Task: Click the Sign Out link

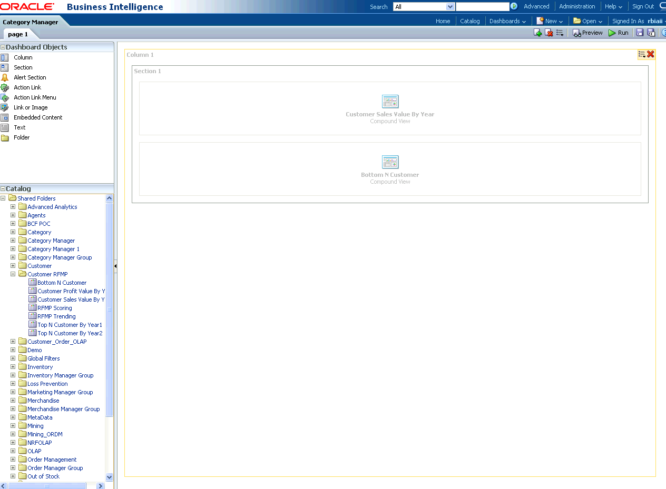Action: click(643, 6)
